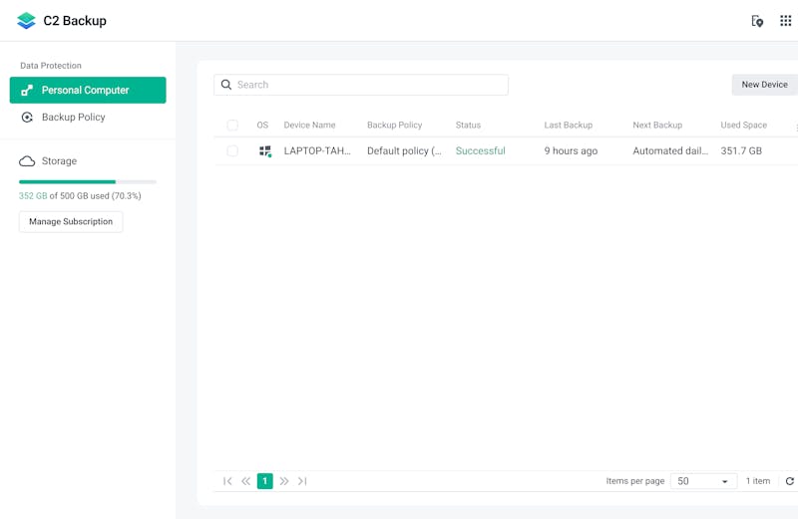Sort by Backup Policy column
Screen dimensions: 798x519
pyautogui.click(x=394, y=126)
